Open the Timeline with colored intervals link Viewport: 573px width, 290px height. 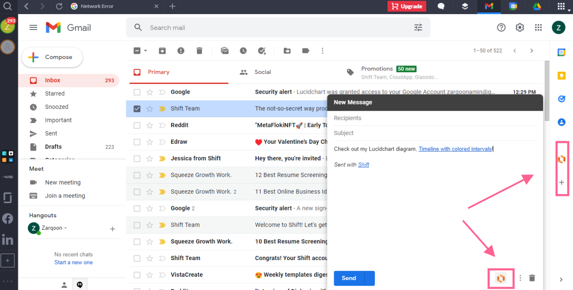455,149
